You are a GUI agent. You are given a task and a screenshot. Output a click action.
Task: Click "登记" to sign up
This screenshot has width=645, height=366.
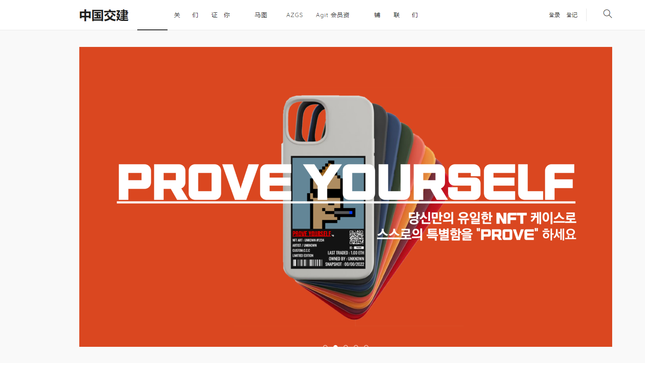(572, 14)
